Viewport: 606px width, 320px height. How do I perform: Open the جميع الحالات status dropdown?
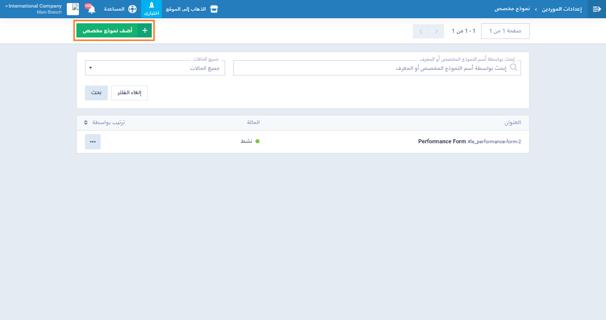pos(155,68)
